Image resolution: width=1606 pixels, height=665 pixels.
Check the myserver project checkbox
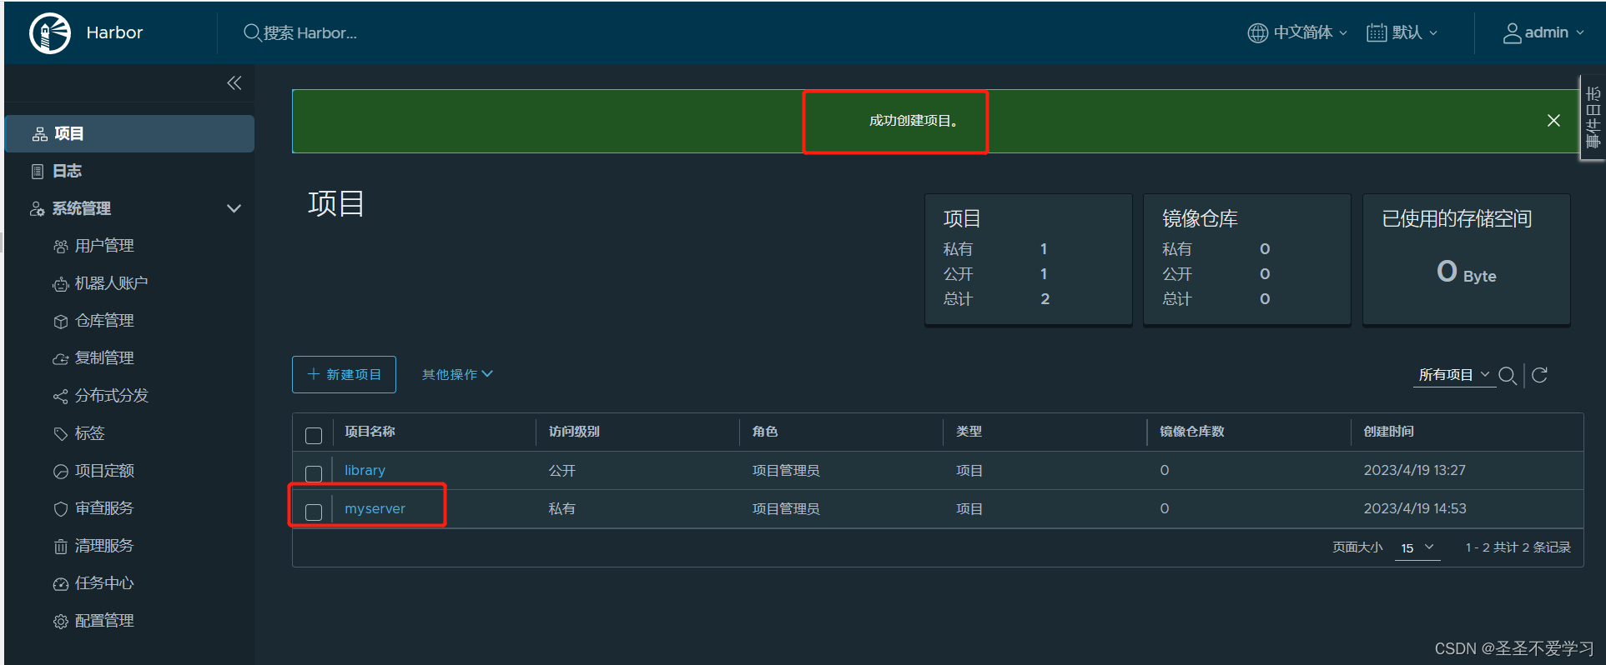tap(314, 512)
